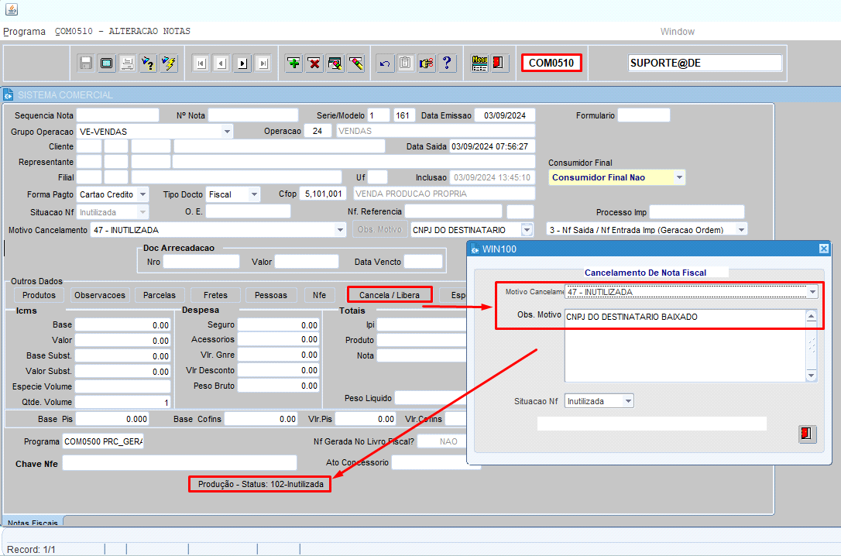Screen dimensions: 841x556
Task: Click the blue undo arrow icon
Action: click(384, 63)
